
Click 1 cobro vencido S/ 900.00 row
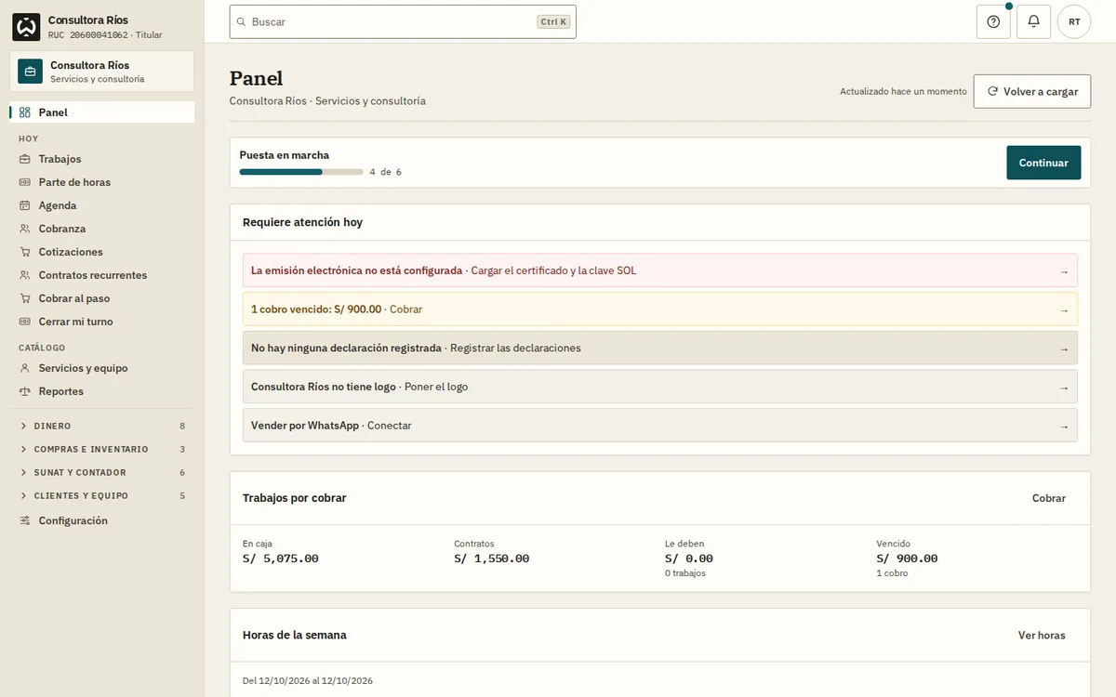tap(660, 309)
